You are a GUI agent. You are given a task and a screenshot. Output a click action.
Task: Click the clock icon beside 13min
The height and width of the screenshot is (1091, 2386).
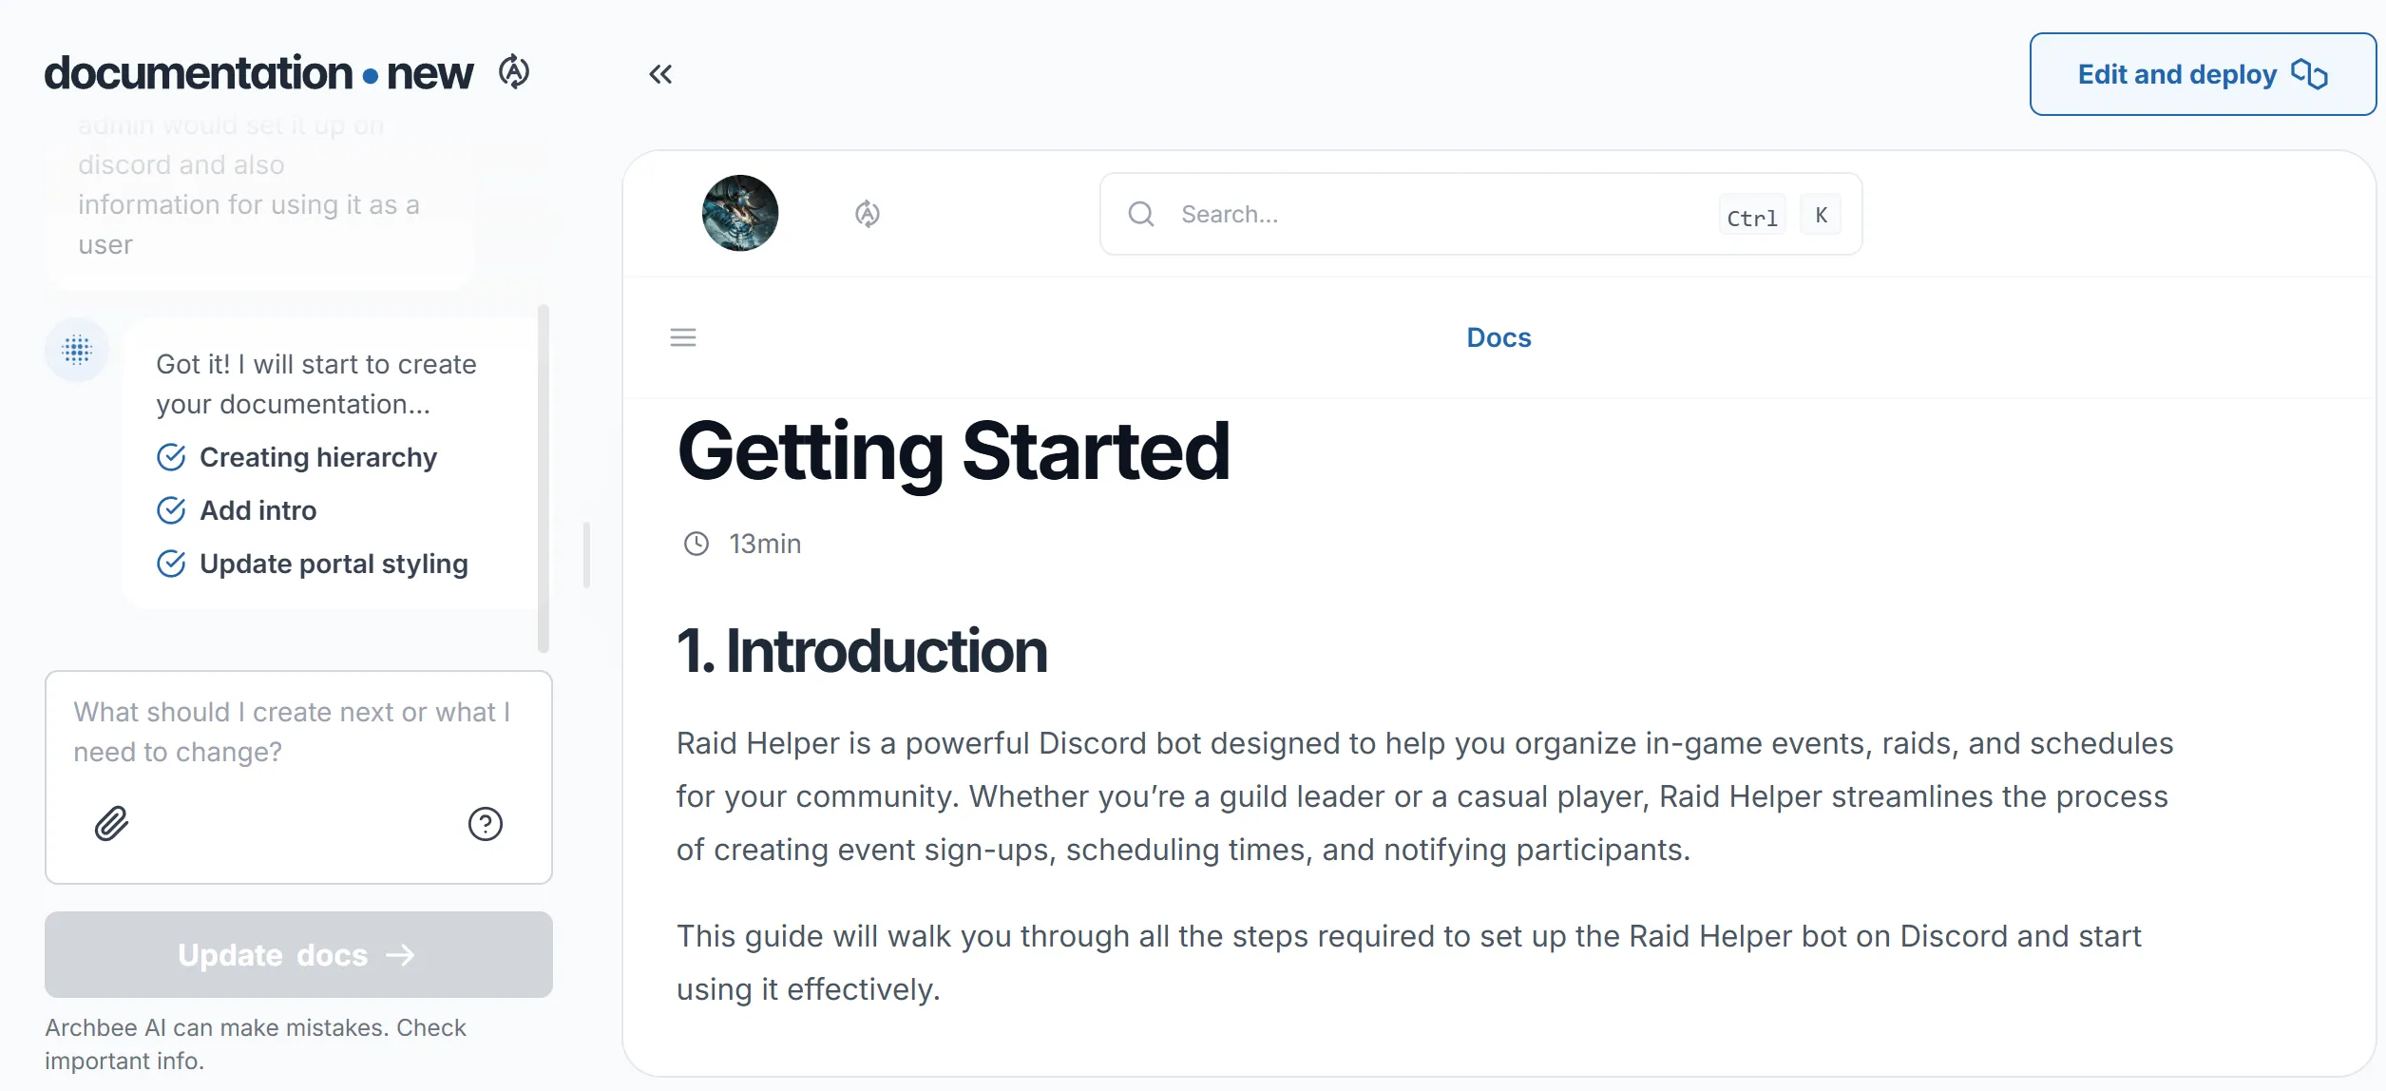697,544
